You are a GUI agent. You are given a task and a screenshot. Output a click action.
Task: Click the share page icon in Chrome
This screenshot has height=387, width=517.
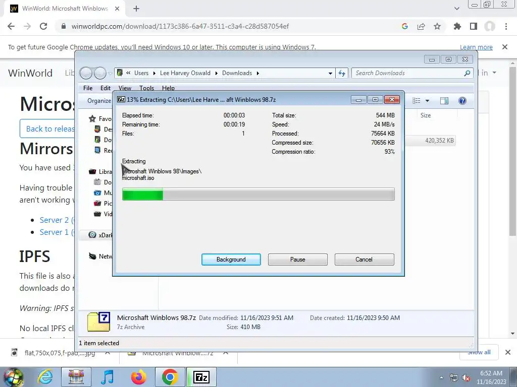pyautogui.click(x=421, y=26)
